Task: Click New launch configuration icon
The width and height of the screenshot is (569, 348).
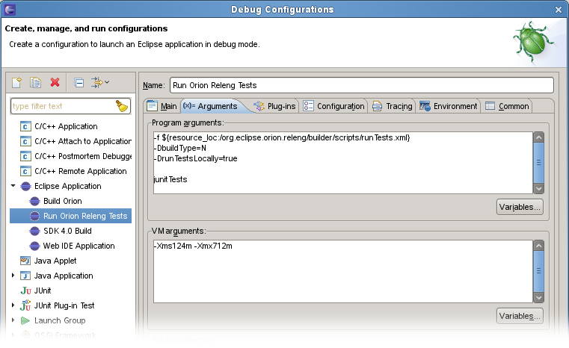Action: [16, 83]
